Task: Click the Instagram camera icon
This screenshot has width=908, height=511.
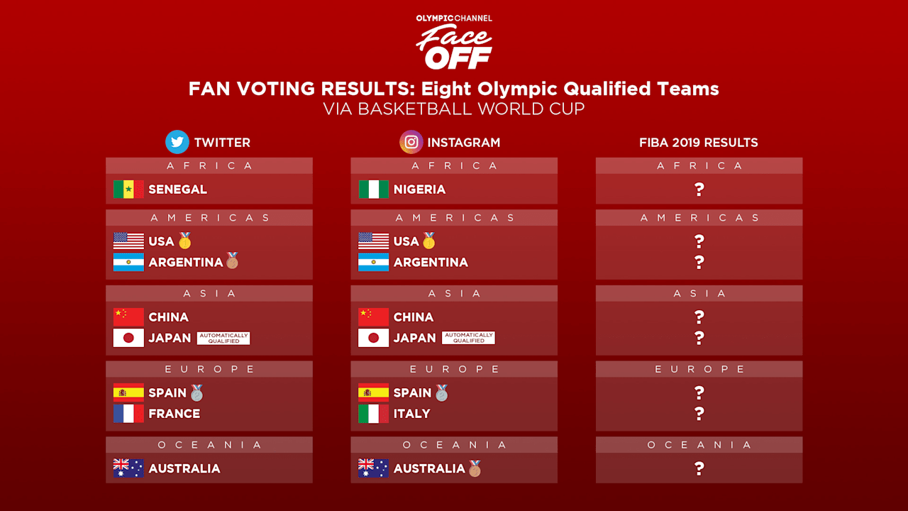Action: [411, 142]
